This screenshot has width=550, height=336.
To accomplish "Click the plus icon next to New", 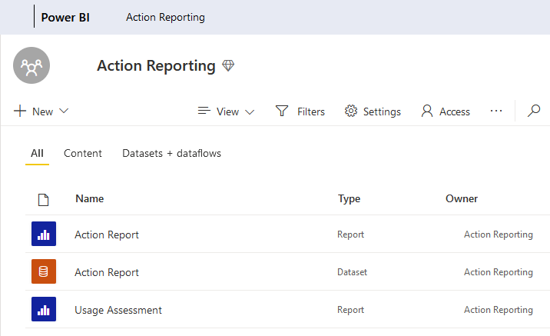I will pos(20,111).
